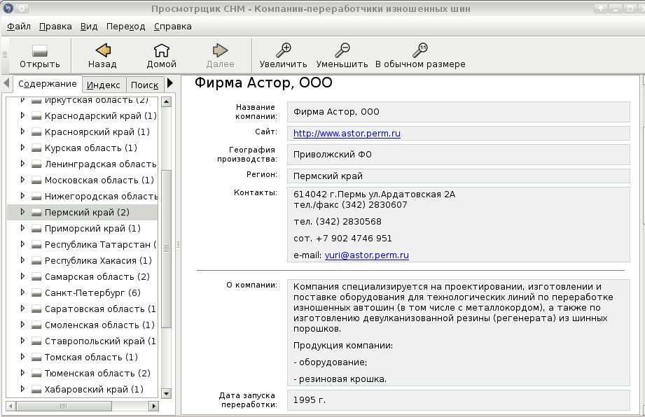Viewport: 645px width, 417px height.
Task: Select Тюменская область (2) in tree
Action: tap(97, 374)
